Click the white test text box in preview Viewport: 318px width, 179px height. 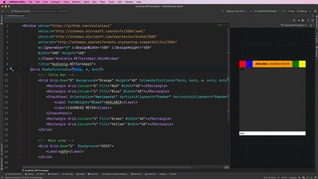(x=272, y=133)
